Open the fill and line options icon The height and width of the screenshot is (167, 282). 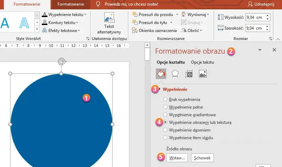point(161,74)
